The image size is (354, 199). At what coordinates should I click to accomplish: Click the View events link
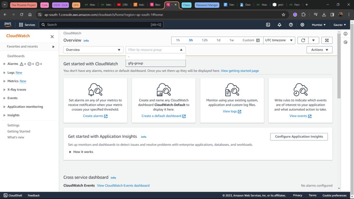pos(300,116)
